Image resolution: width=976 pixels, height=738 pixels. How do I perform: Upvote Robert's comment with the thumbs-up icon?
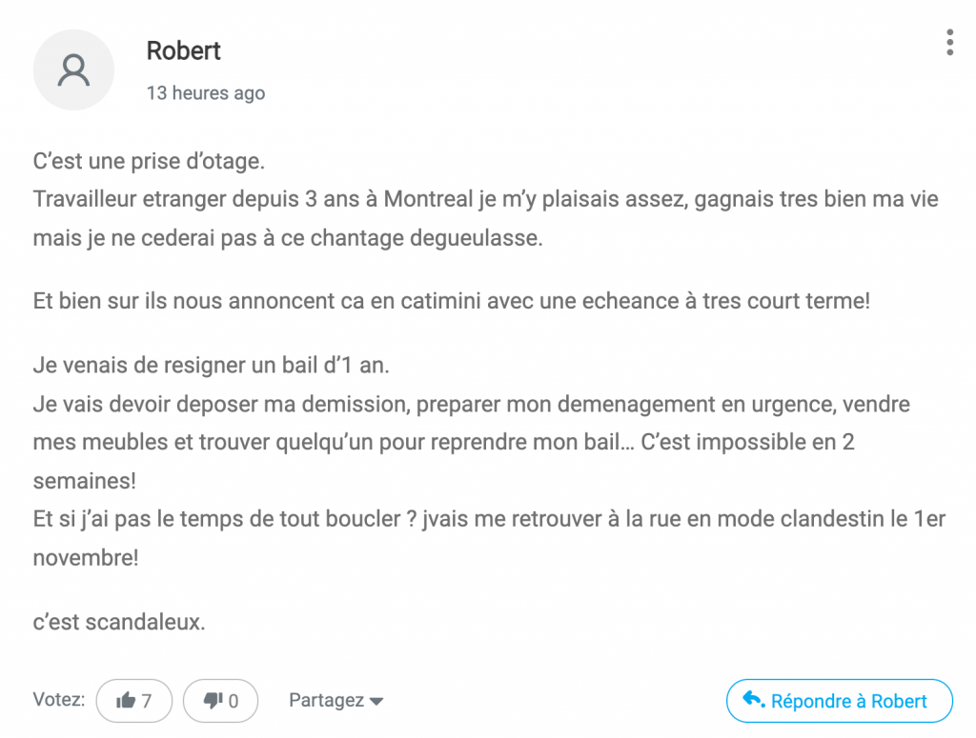point(125,702)
